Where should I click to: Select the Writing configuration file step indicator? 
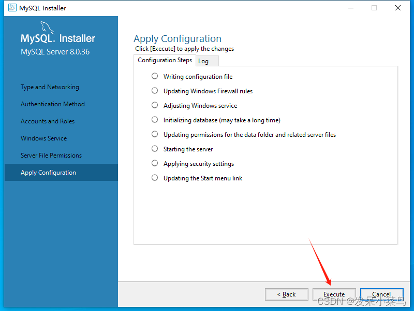[155, 76]
